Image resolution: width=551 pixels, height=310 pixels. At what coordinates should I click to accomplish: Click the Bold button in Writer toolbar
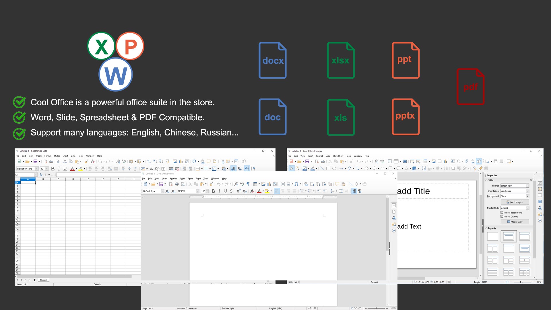pyautogui.click(x=213, y=191)
